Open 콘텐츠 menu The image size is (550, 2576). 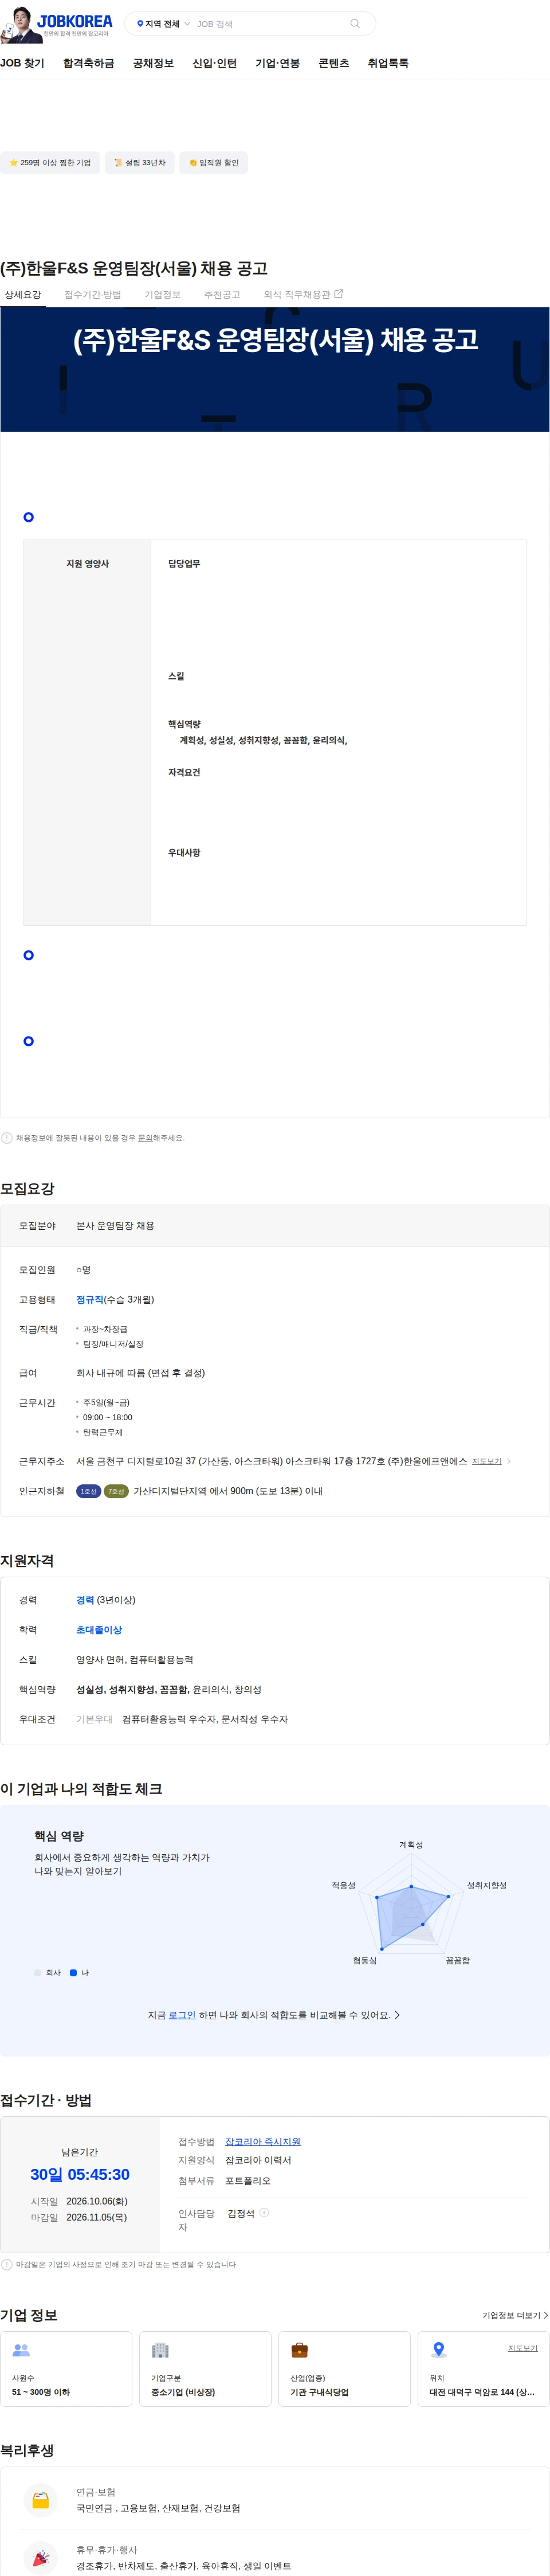(x=334, y=63)
